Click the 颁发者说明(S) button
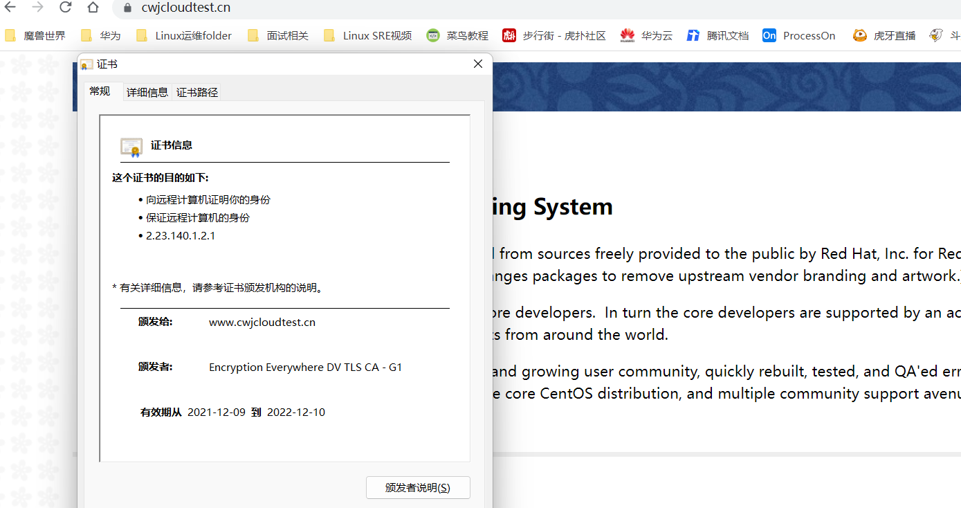Screen dimensions: 961x508 pyautogui.click(x=418, y=487)
